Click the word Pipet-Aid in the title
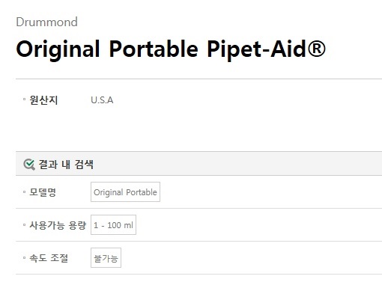The height and width of the screenshot is (285, 382). (x=257, y=49)
